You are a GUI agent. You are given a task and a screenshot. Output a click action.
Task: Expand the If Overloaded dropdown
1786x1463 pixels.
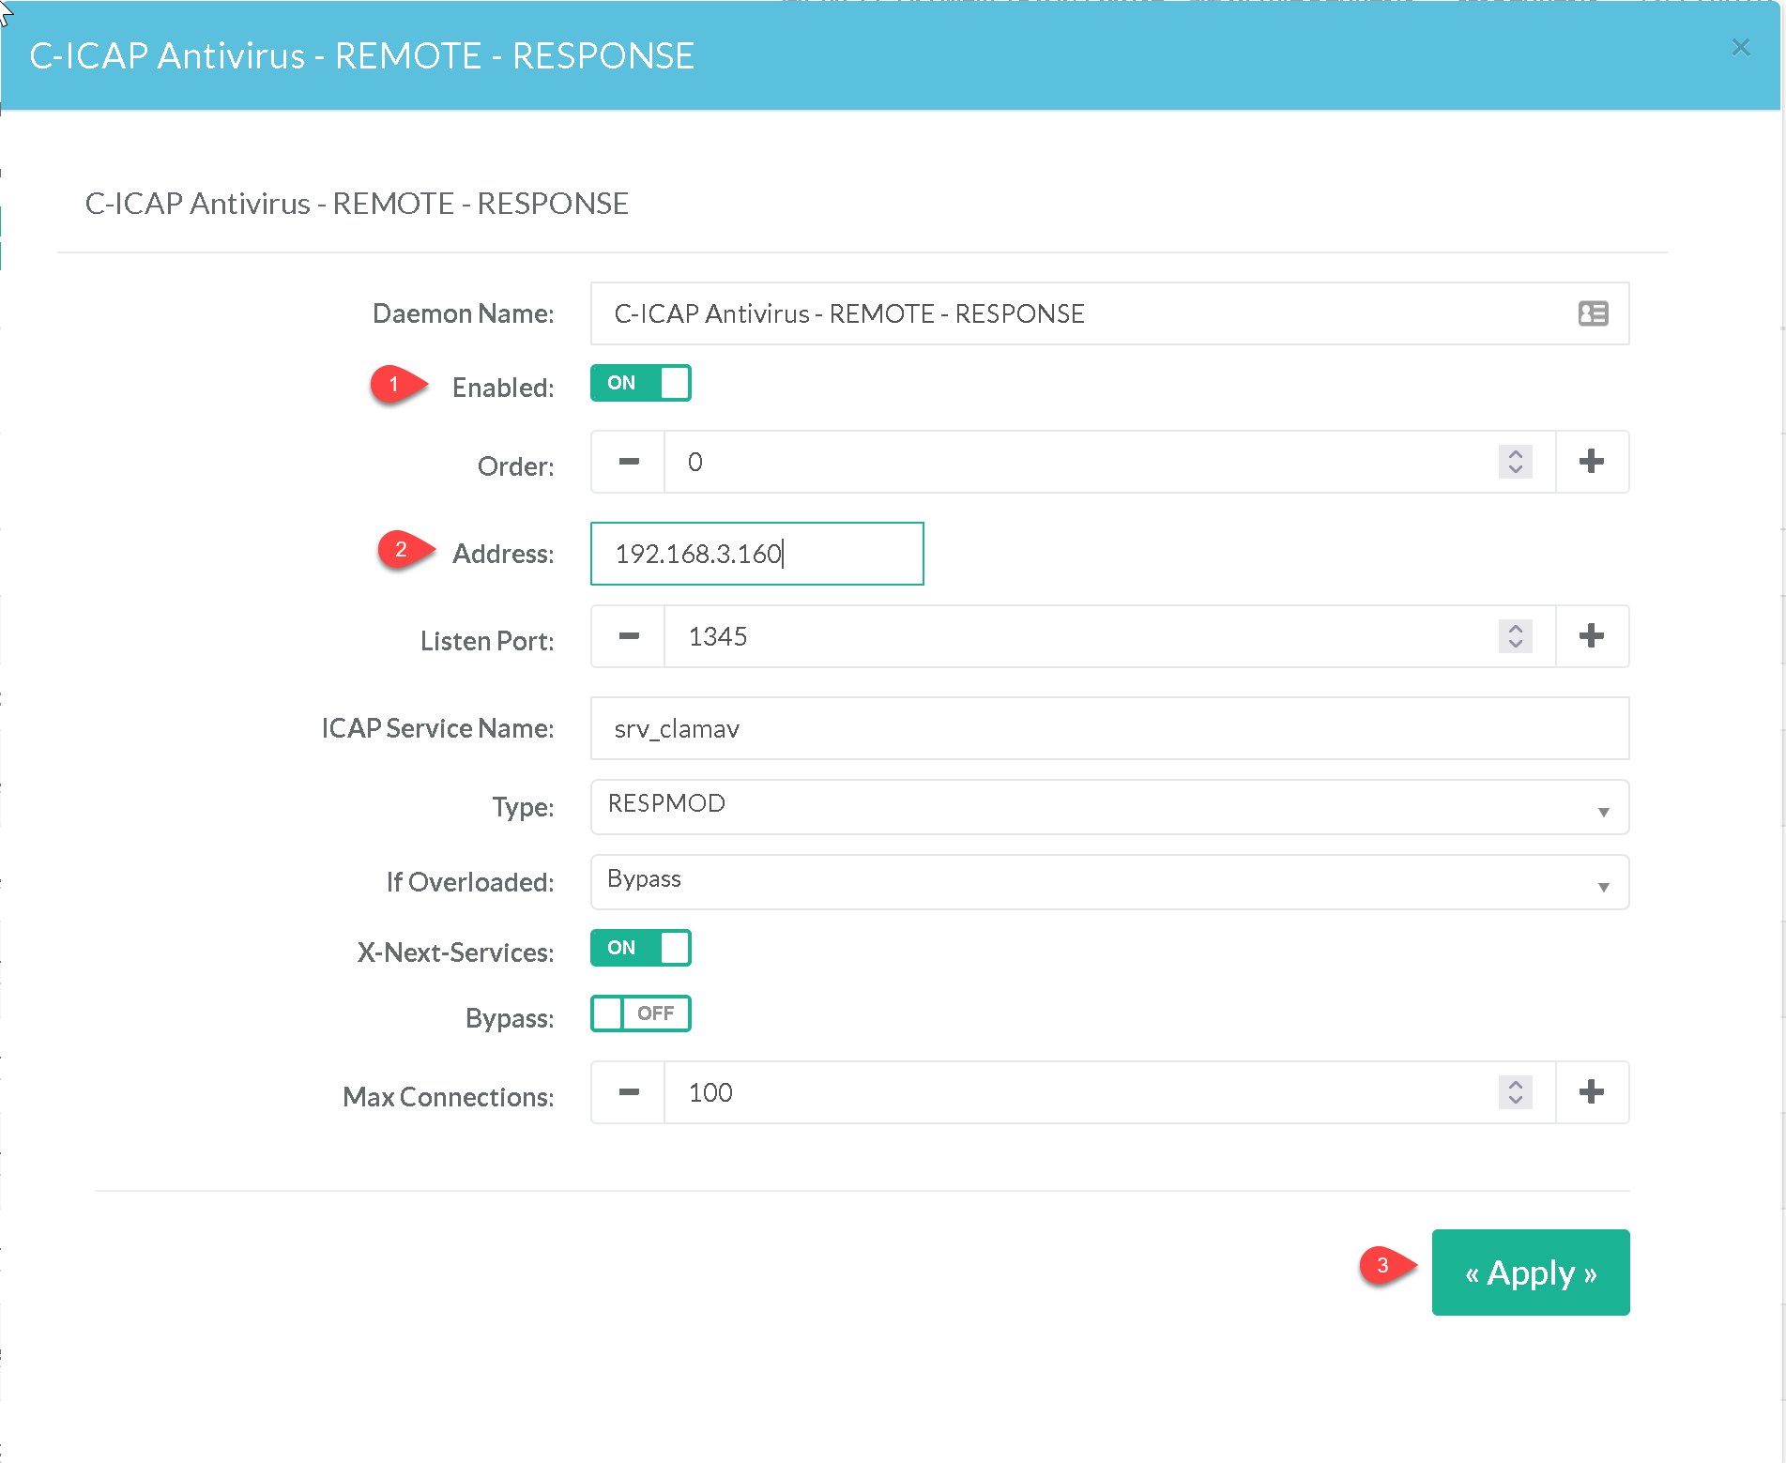click(1108, 882)
